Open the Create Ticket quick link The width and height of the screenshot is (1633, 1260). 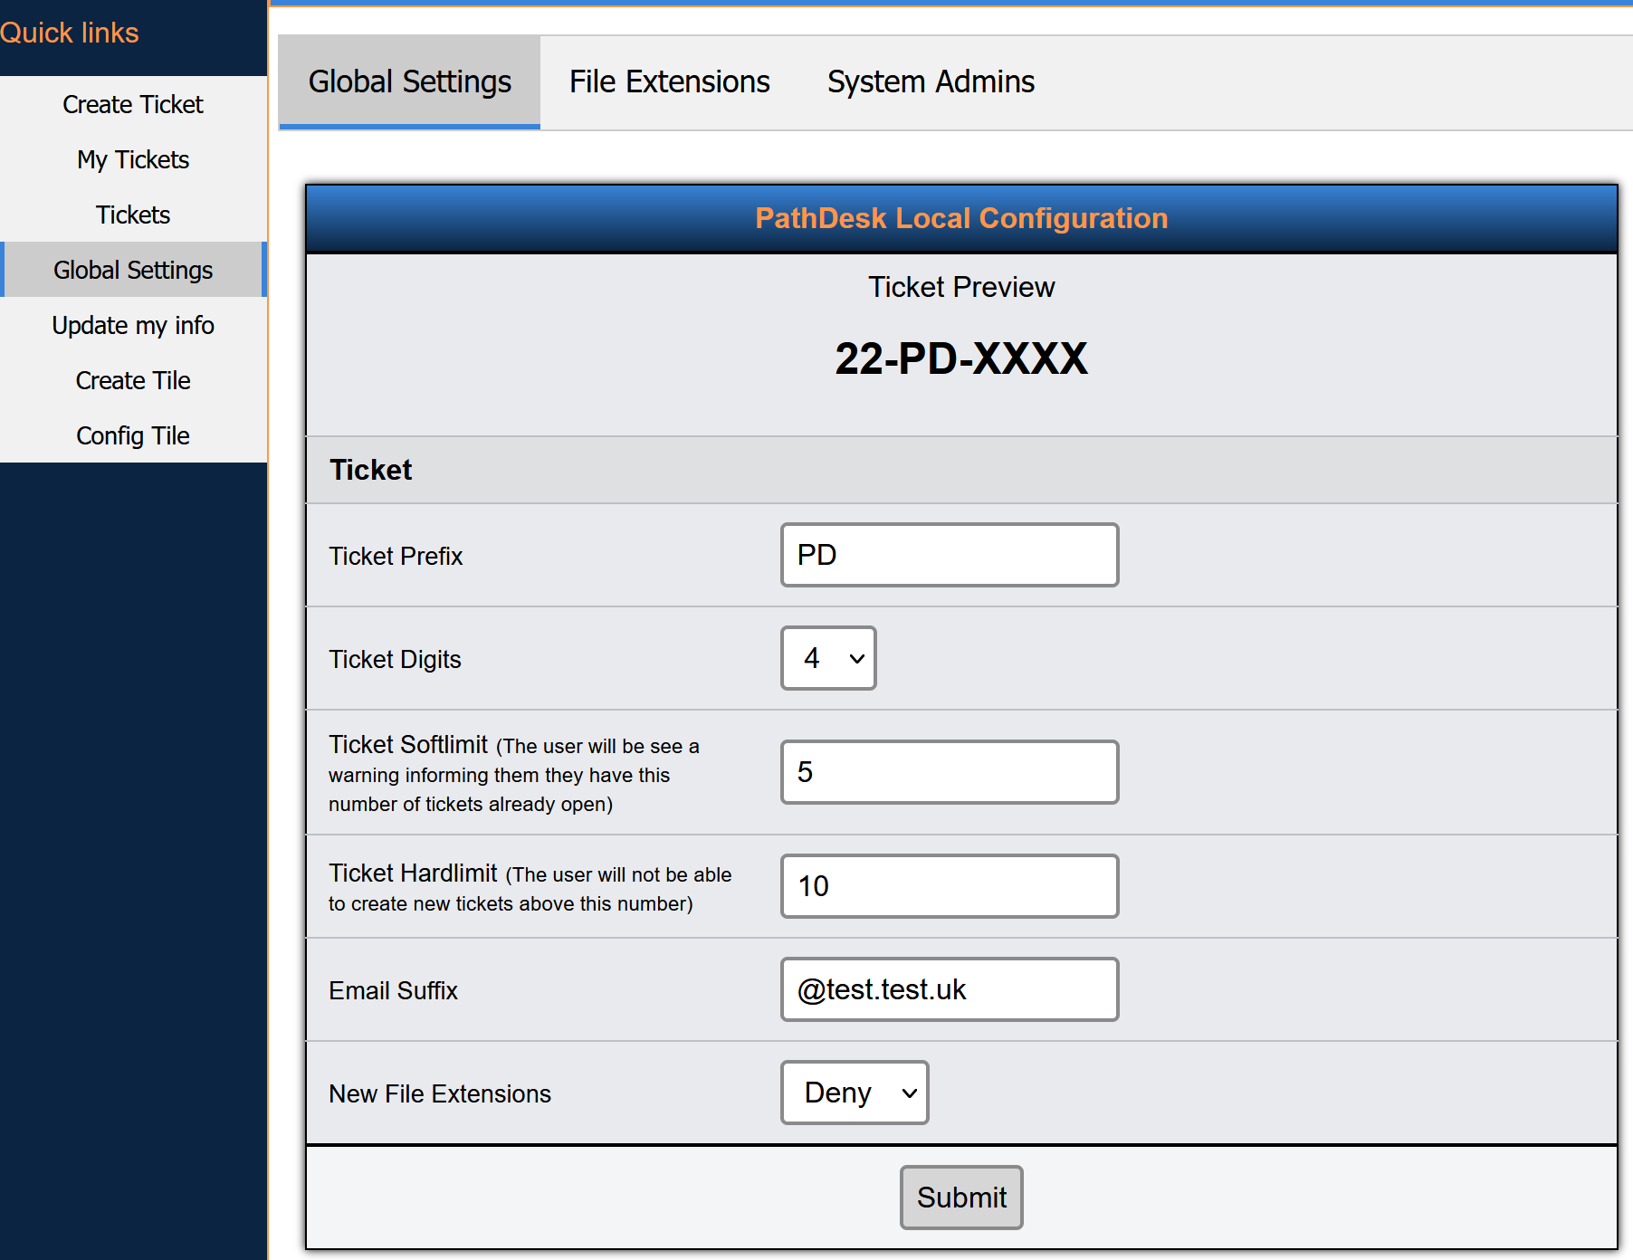point(133,105)
